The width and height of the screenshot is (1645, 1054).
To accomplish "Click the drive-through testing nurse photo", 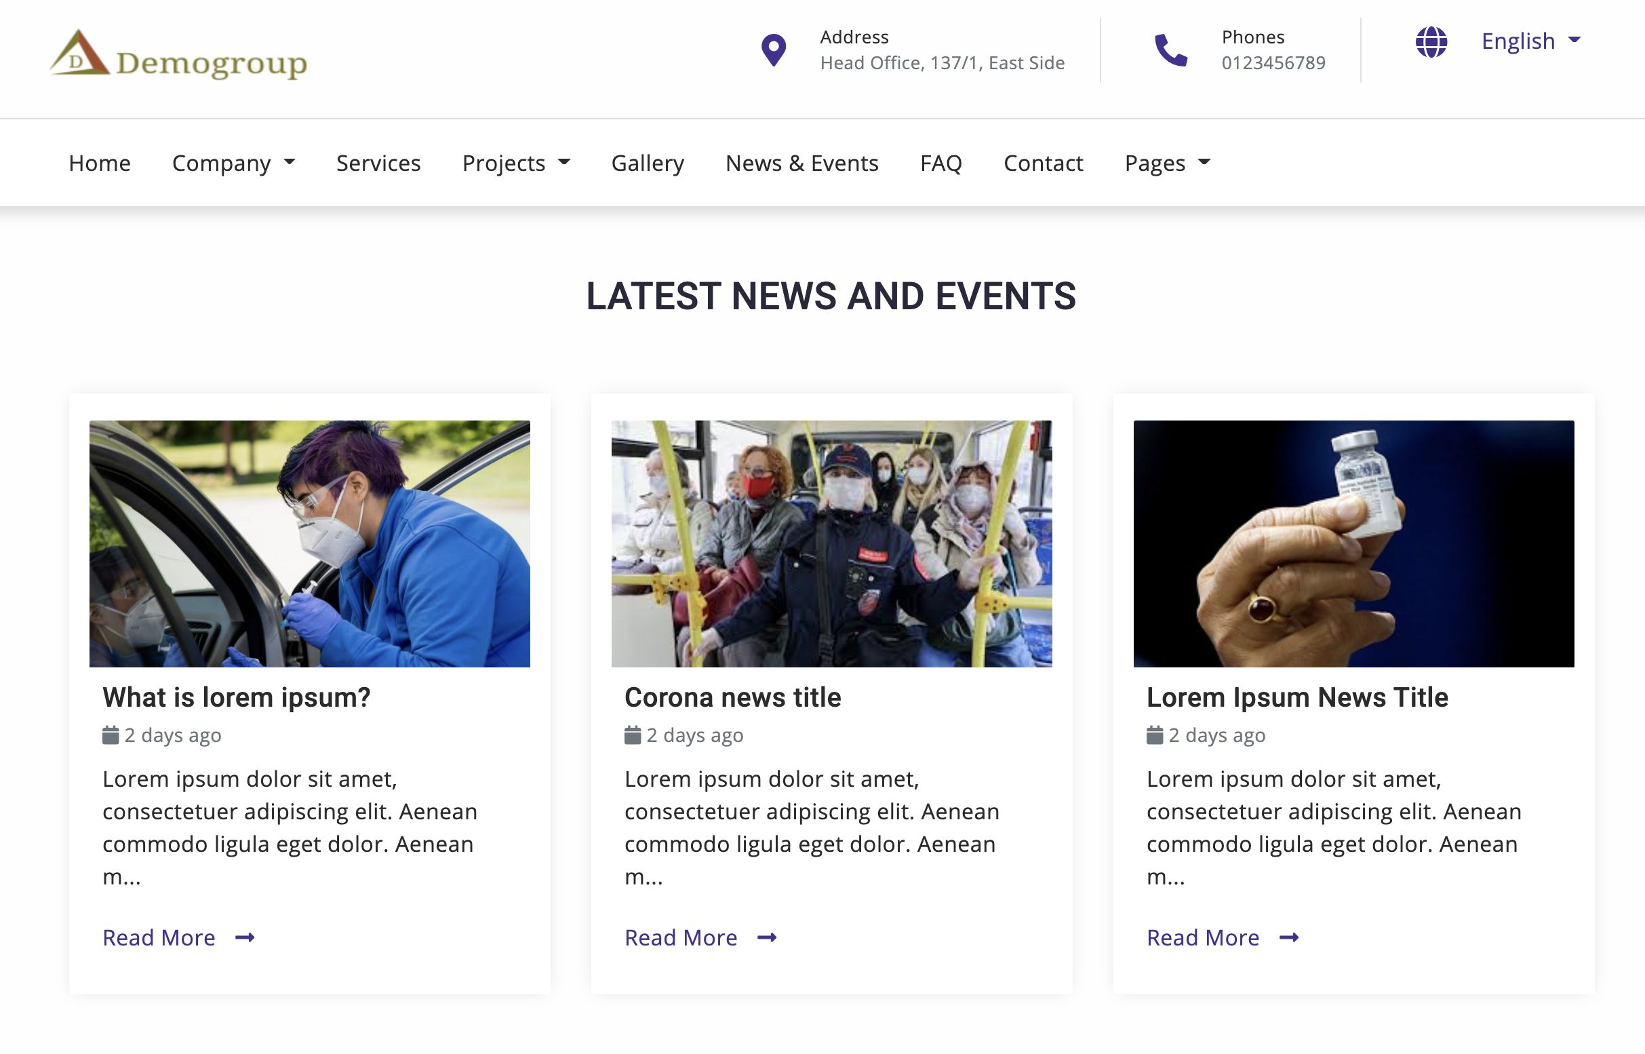I will tap(309, 543).
